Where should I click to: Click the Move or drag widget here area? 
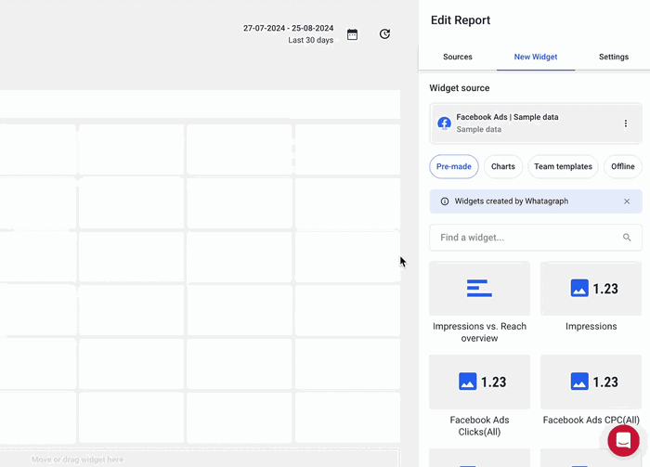[200, 459]
